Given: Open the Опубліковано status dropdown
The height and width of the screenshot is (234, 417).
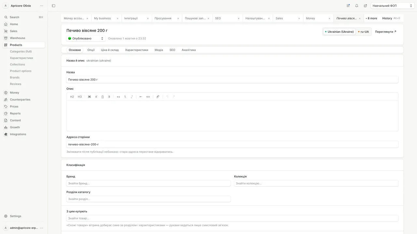Looking at the screenshot, I should click(x=86, y=38).
